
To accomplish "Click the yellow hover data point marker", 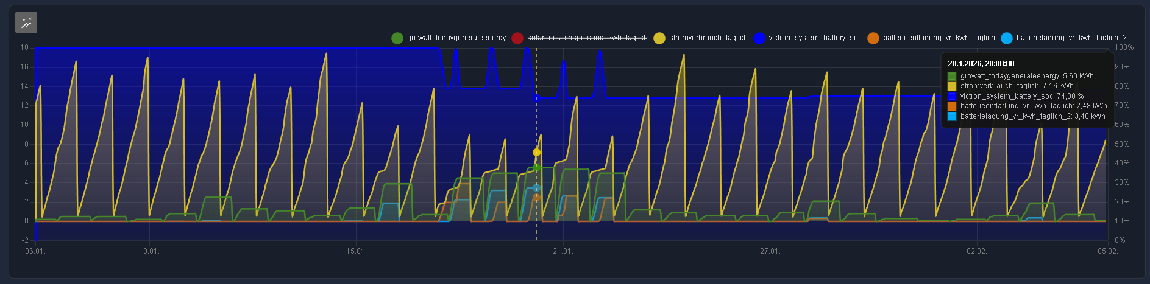I will tap(536, 152).
